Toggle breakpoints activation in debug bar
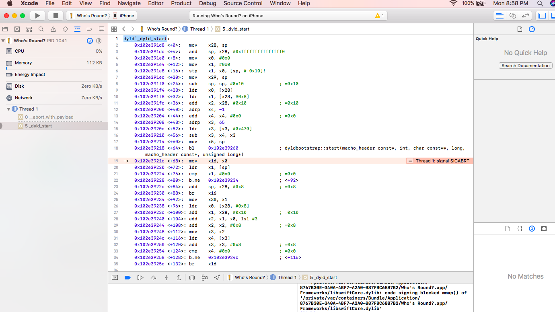 click(127, 277)
